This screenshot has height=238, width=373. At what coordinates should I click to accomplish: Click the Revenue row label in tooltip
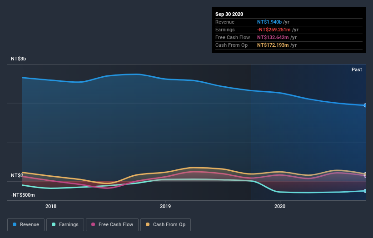tap(225, 22)
